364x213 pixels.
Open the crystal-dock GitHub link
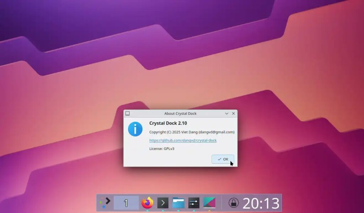(x=183, y=140)
